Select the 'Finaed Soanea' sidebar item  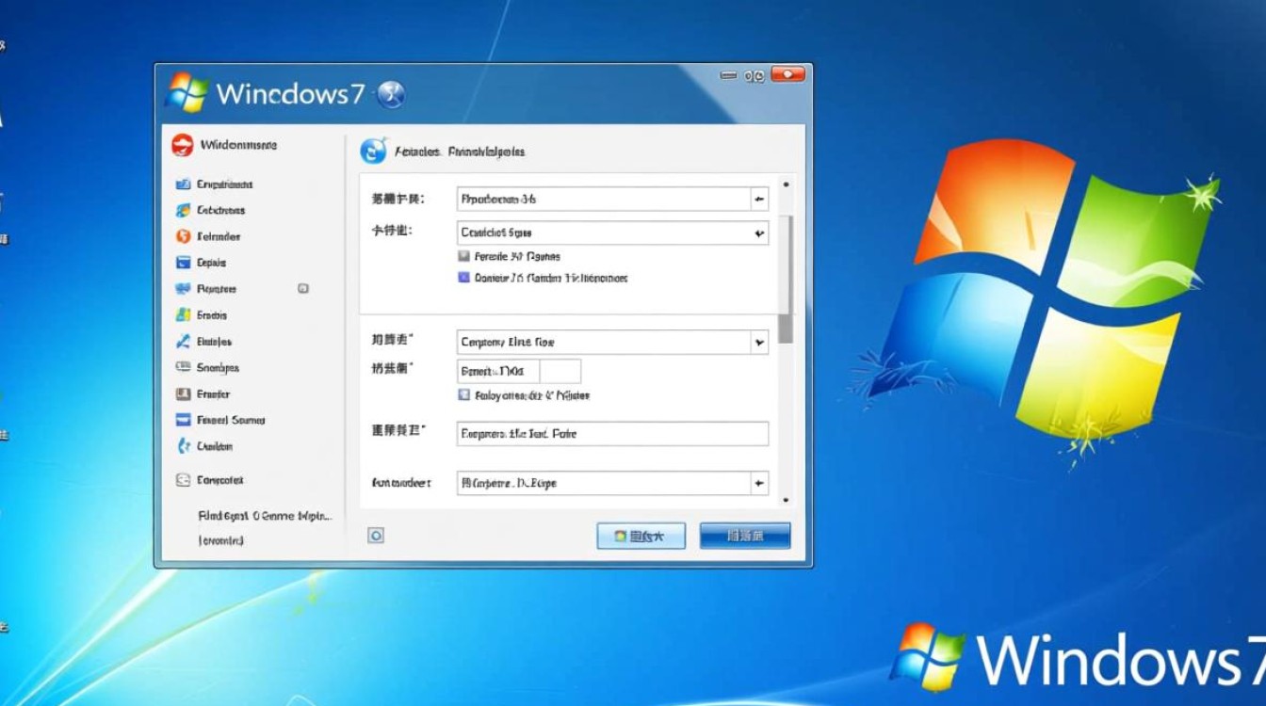pos(230,421)
